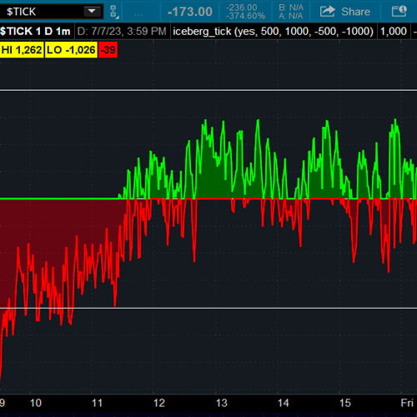Click the B: N/A bid ask display
417x417 pixels.
tap(291, 12)
